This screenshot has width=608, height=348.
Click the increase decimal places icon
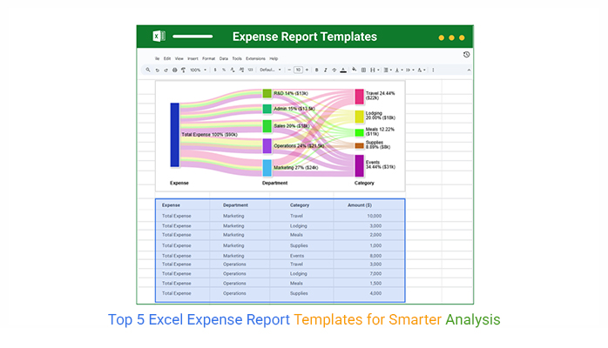241,70
